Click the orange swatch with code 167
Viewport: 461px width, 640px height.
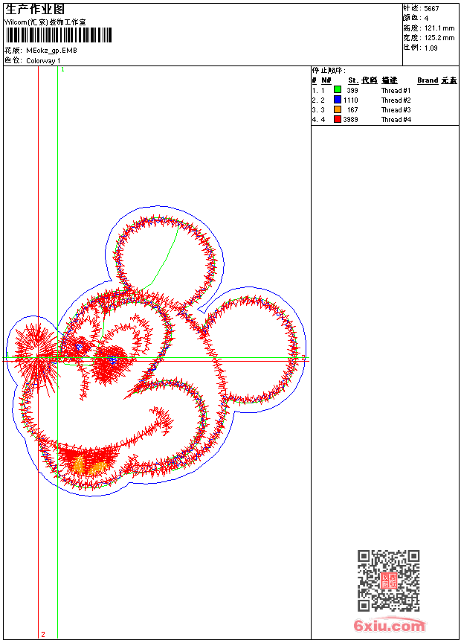click(x=338, y=109)
